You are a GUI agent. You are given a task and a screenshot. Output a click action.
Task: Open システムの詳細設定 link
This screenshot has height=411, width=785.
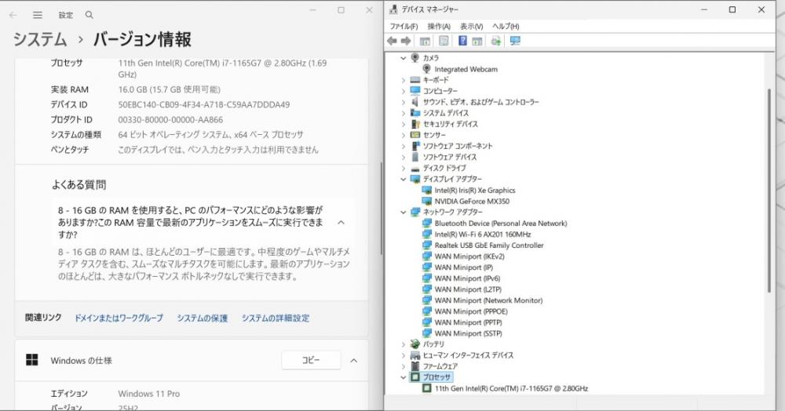(276, 318)
